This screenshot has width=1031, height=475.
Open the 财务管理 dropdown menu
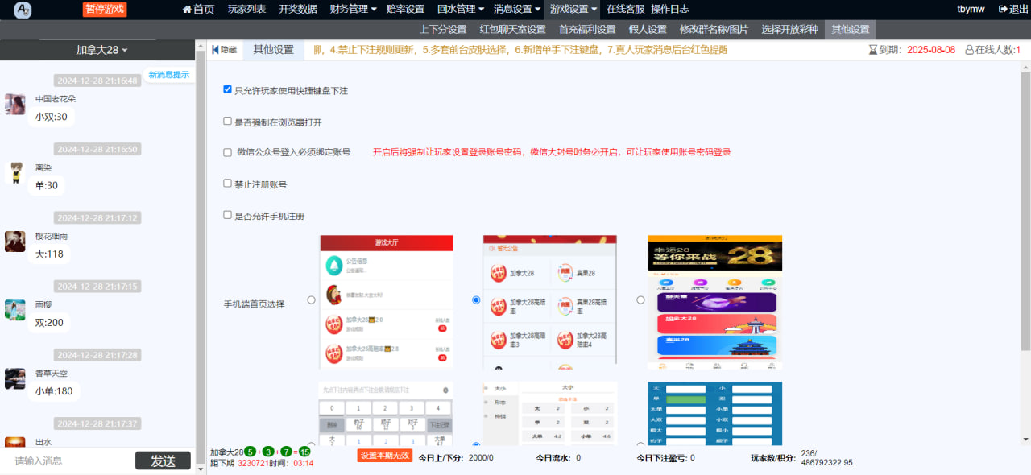coord(354,10)
